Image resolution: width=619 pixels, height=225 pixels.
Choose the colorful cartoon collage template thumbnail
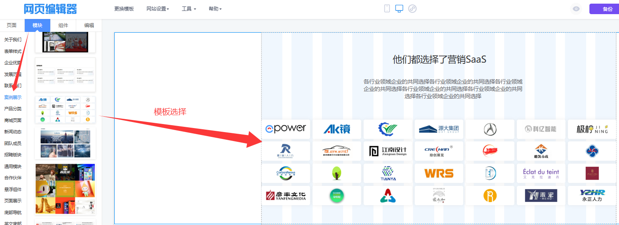[x=65, y=189]
